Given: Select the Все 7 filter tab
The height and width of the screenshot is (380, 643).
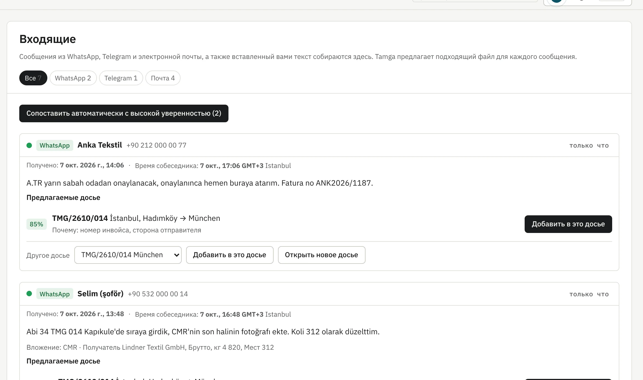Looking at the screenshot, I should (33, 78).
